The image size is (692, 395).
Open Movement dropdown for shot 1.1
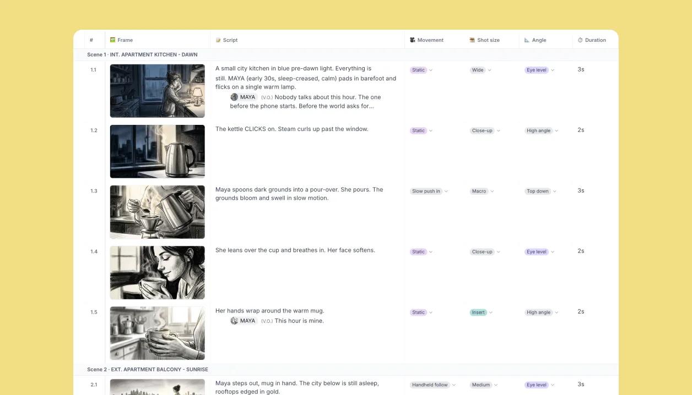[x=421, y=70]
